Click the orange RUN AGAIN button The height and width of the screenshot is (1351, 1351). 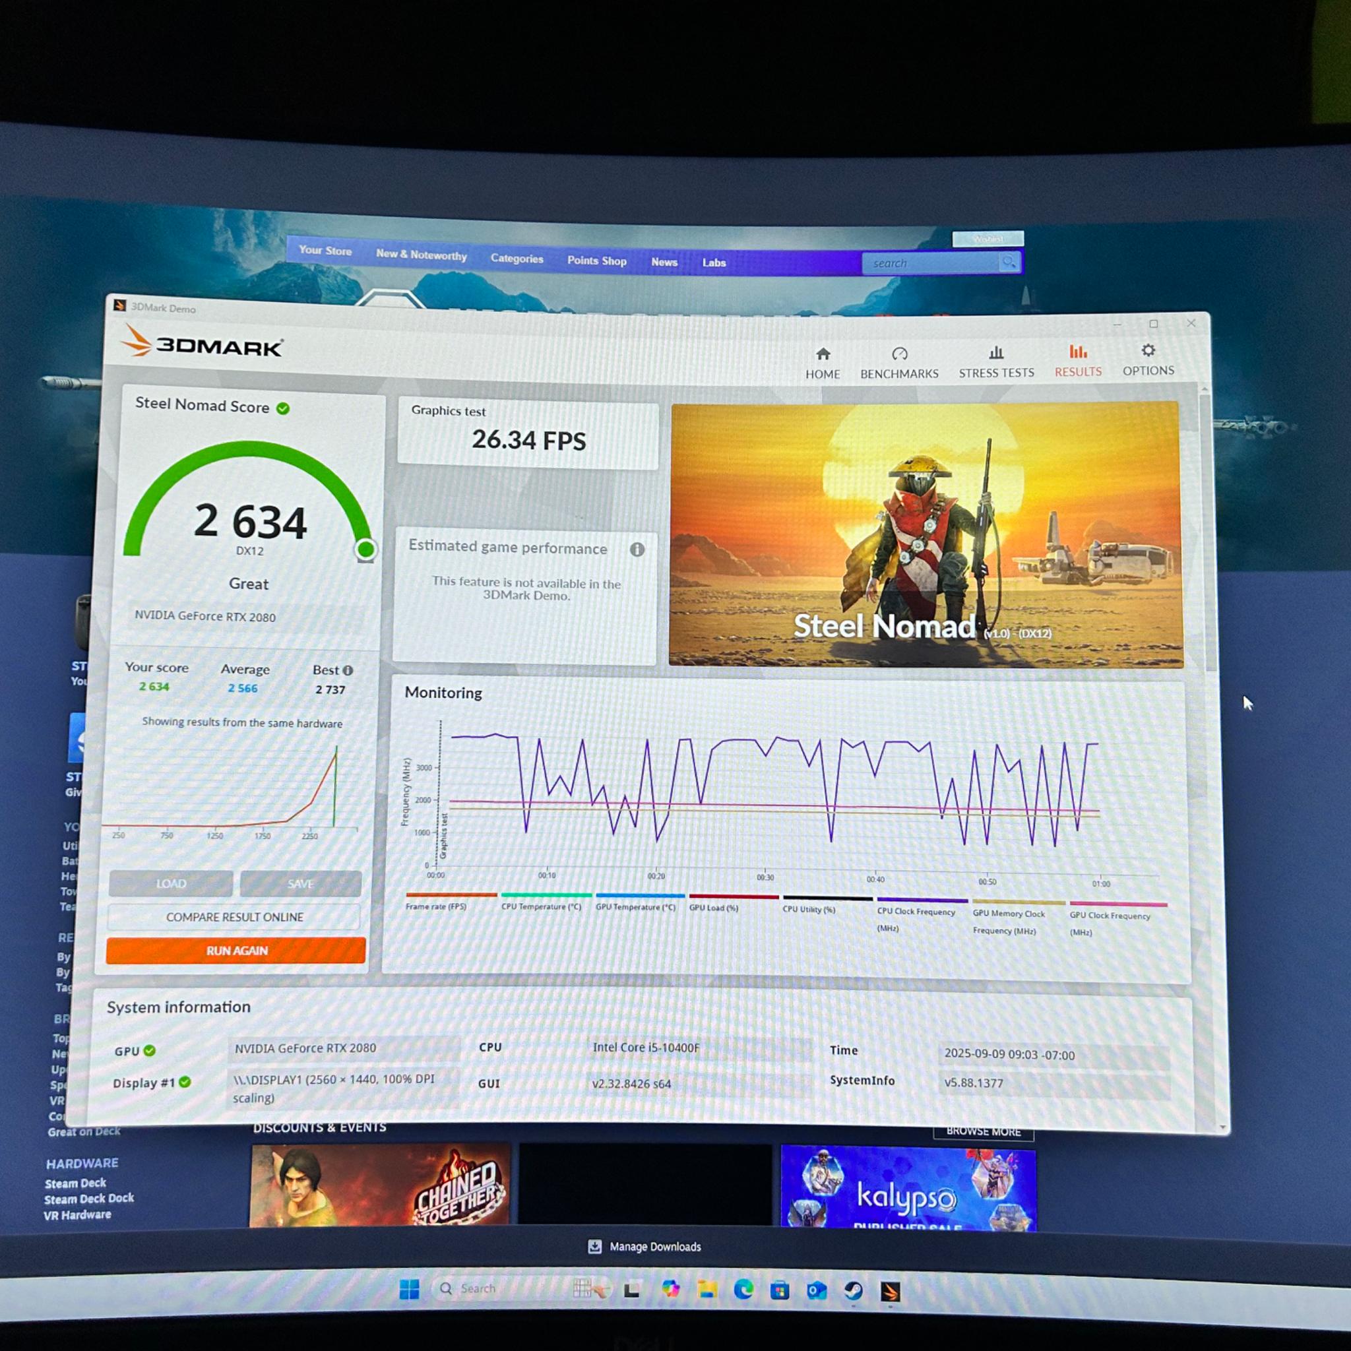(x=236, y=951)
